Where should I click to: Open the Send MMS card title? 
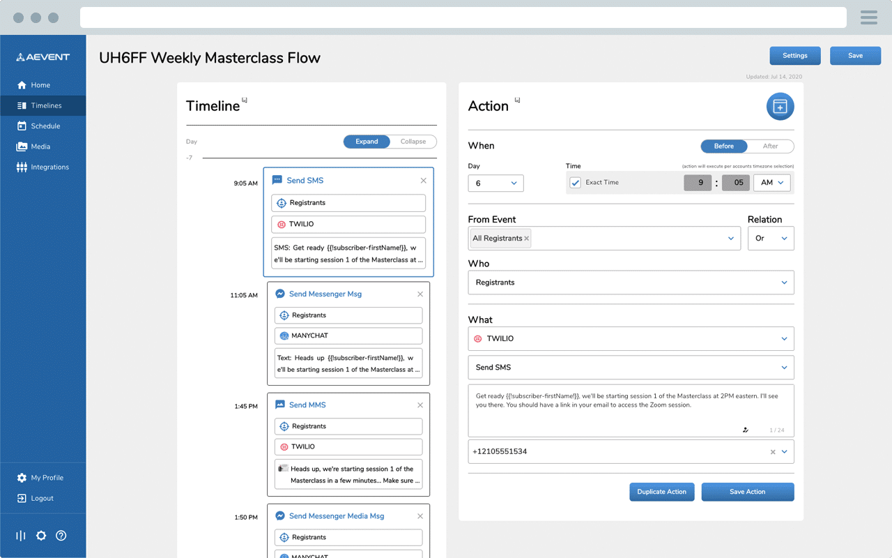click(307, 405)
